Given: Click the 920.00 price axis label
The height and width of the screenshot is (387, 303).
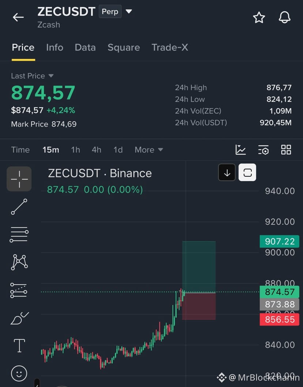Looking at the screenshot, I should (280, 222).
